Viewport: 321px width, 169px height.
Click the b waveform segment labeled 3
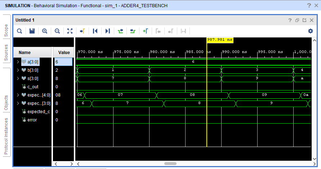[x=257, y=70]
